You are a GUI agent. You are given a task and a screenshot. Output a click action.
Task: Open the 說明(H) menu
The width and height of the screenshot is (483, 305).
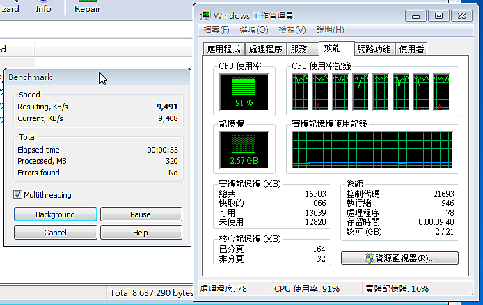pos(330,30)
